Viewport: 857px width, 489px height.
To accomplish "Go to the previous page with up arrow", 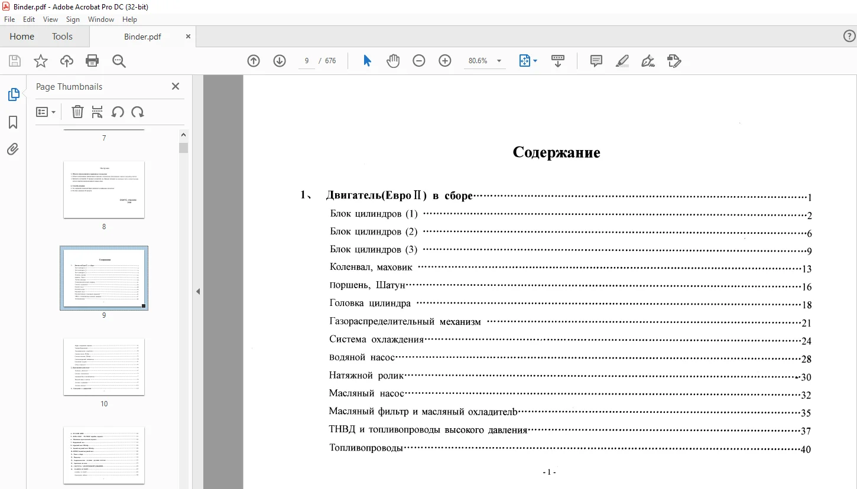I will point(254,61).
